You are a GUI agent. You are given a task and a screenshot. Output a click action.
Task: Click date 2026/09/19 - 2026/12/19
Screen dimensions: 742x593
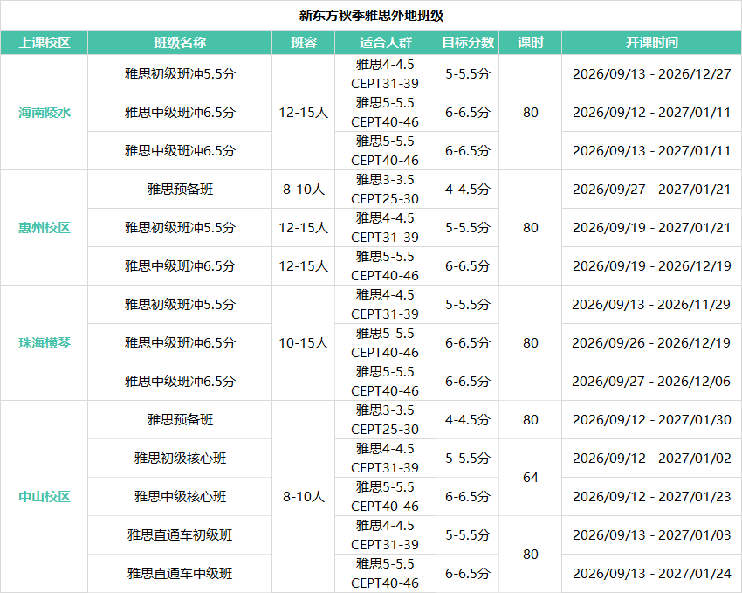coord(651,266)
